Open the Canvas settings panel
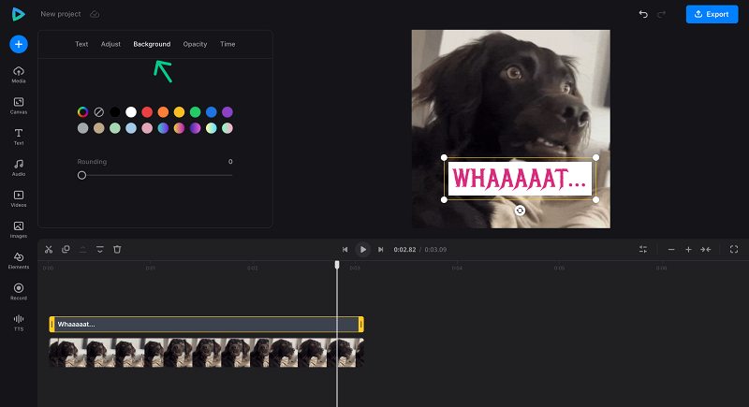 coord(19,106)
